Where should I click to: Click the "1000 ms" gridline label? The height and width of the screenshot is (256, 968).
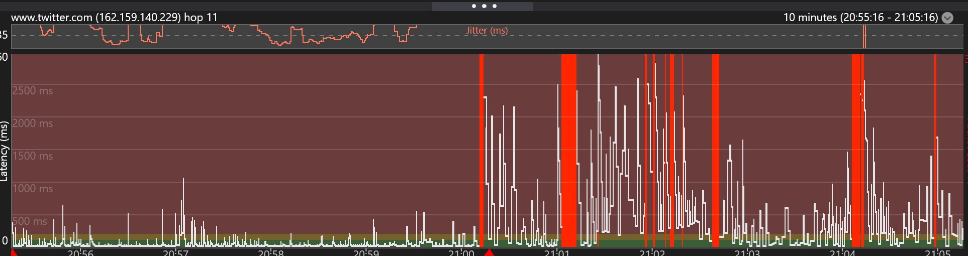tap(33, 189)
